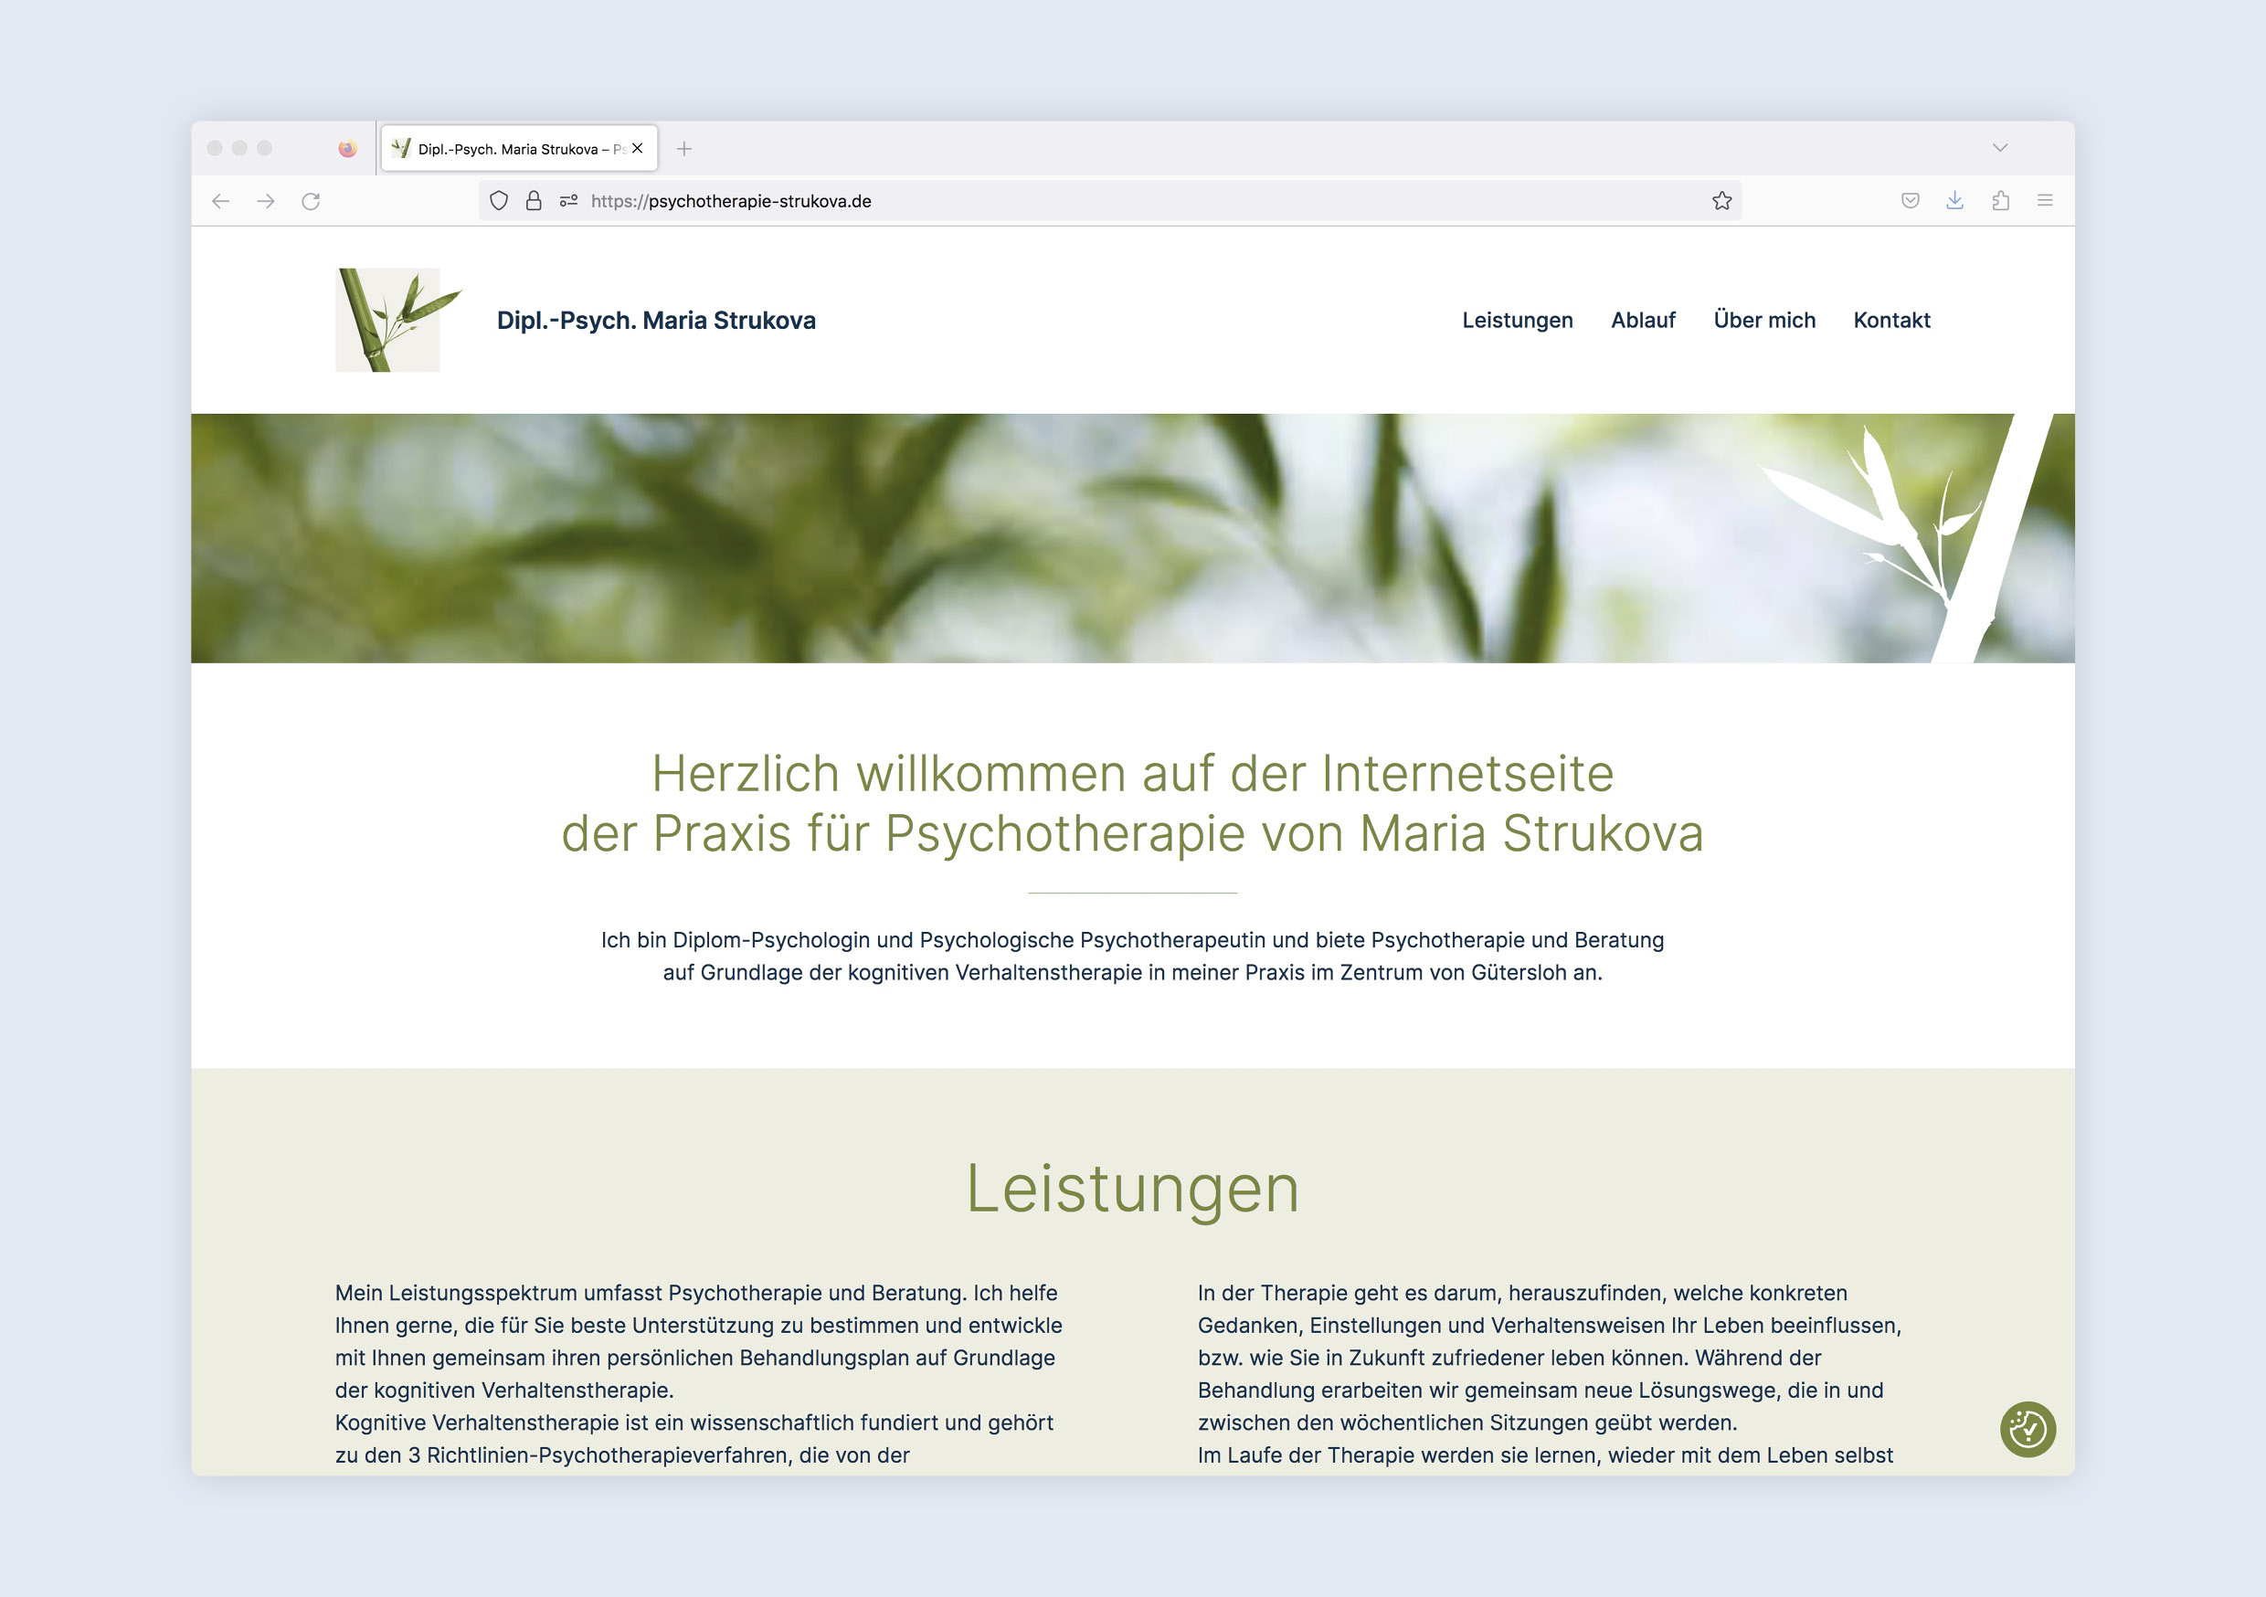This screenshot has width=2266, height=1597.
Task: Open the Firefox hamburger menu
Action: 2045,201
